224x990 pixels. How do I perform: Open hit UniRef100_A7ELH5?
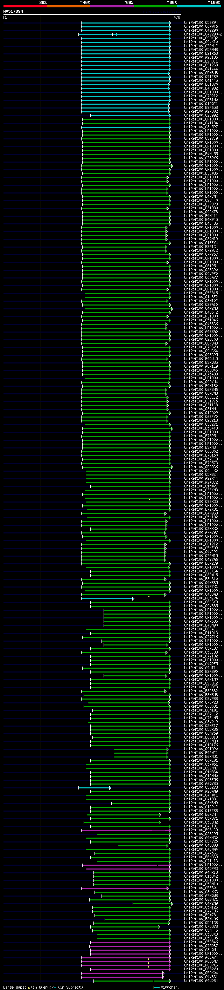click(x=201, y=718)
